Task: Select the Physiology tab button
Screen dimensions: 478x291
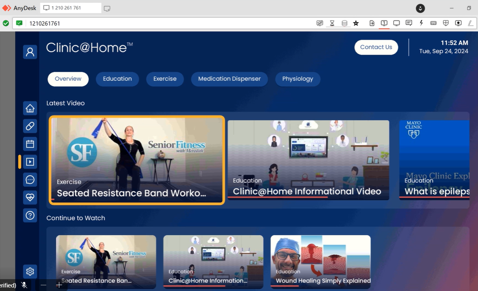Action: [297, 79]
